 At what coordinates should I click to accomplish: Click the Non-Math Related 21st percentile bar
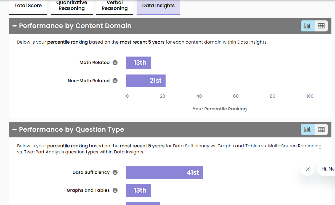(x=146, y=81)
